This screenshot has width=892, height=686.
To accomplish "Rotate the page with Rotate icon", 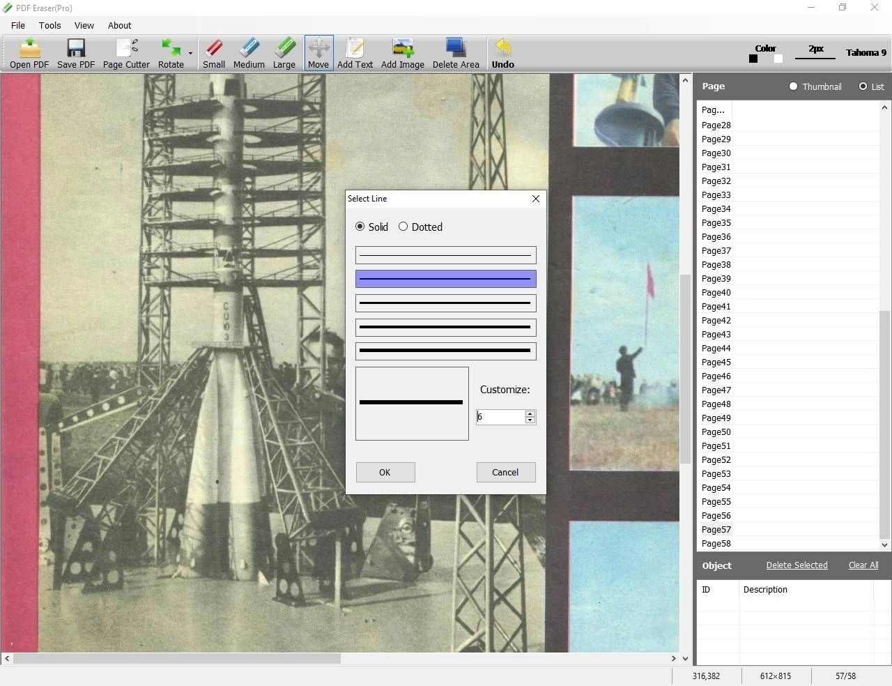I will (x=171, y=53).
